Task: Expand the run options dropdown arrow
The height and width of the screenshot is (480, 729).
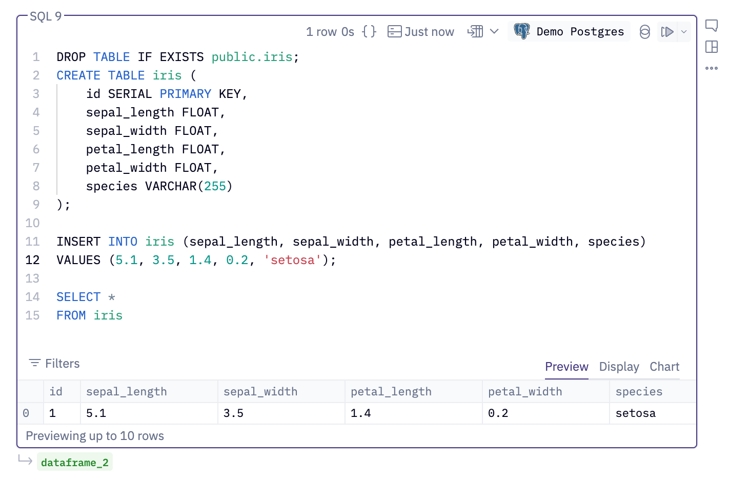Action: point(684,32)
